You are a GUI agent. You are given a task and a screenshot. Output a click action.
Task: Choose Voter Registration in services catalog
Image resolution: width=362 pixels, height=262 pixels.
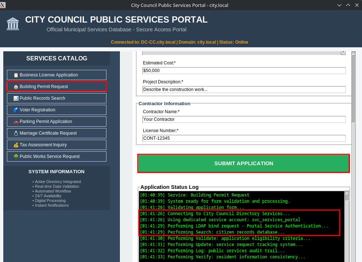57,110
